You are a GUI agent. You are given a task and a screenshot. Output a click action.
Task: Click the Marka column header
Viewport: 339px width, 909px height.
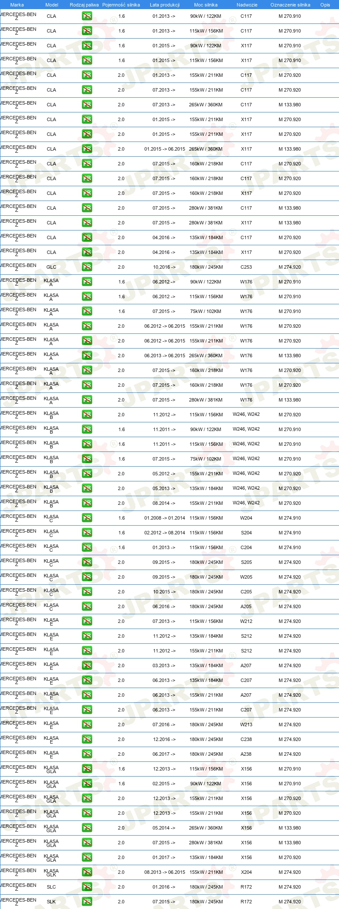coord(17,5)
